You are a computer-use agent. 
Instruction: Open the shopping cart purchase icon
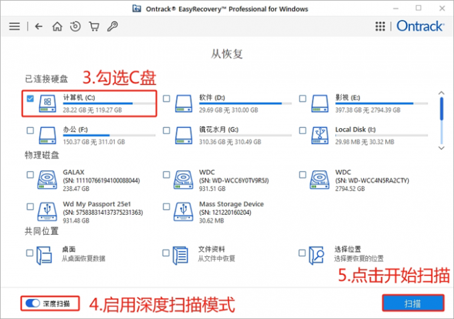click(x=94, y=27)
